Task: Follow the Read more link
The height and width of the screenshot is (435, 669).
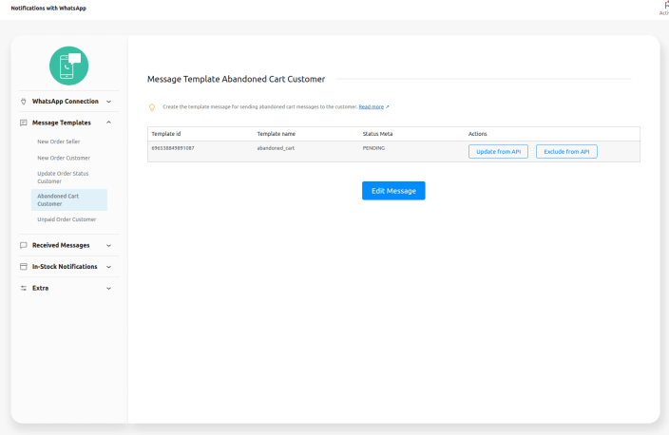Action: pos(372,107)
